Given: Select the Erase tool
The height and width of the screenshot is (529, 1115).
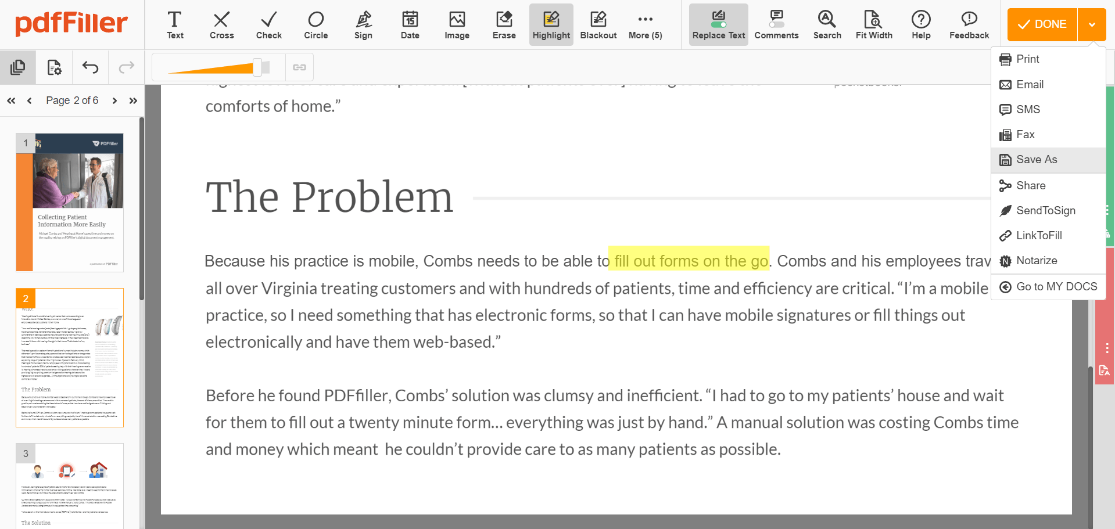Looking at the screenshot, I should tap(503, 24).
